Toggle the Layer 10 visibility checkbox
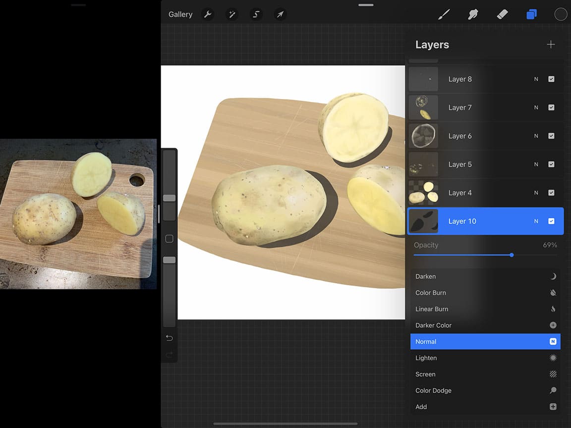Viewport: 571px width, 428px height. (x=551, y=221)
